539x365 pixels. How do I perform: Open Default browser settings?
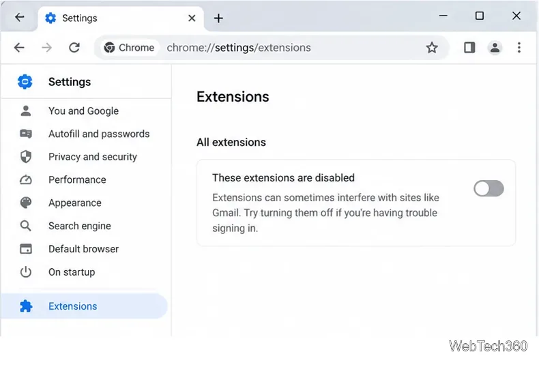(86, 249)
